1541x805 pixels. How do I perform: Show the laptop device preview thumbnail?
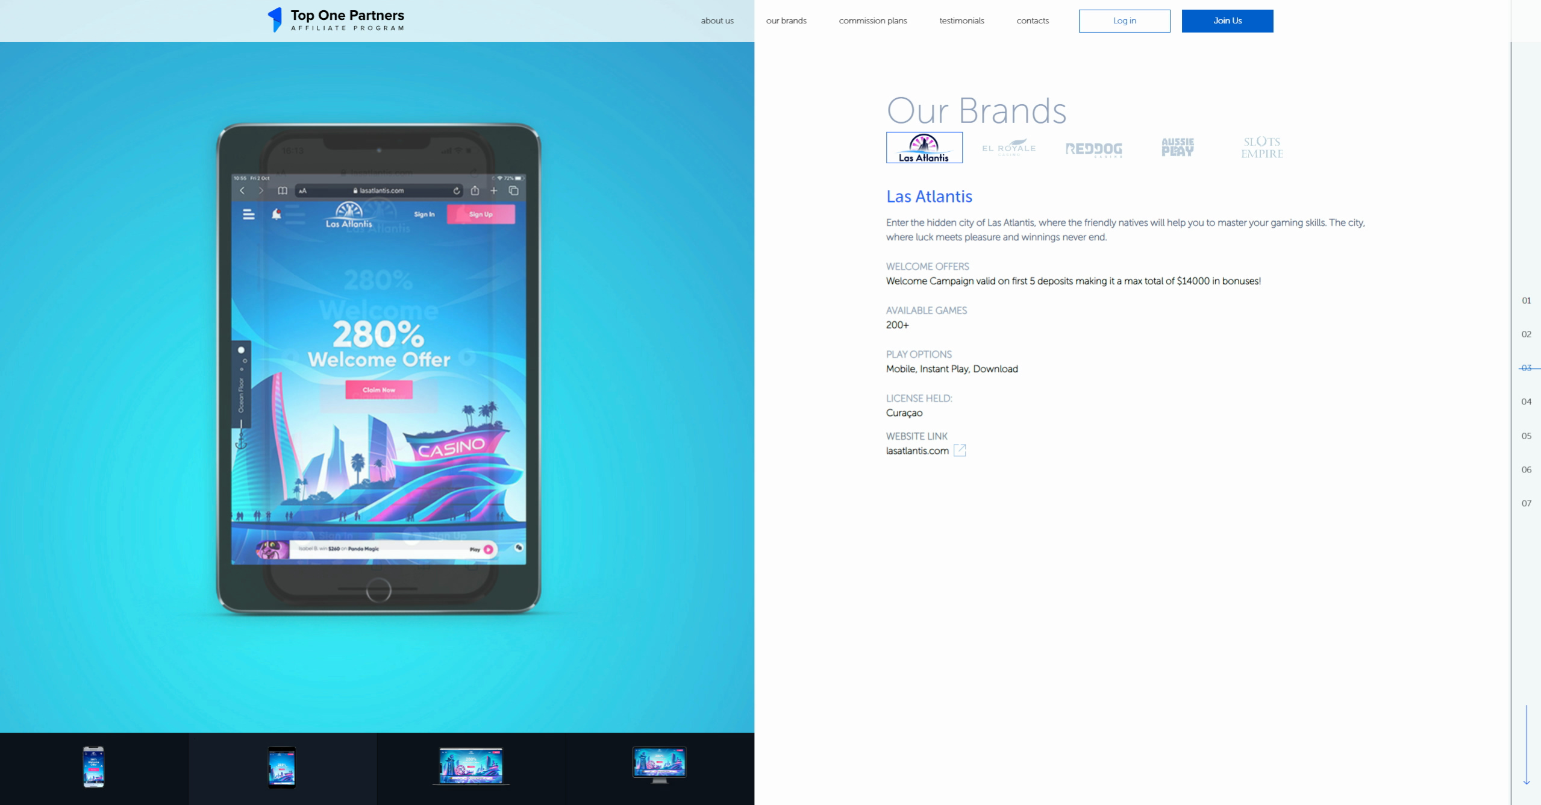click(x=470, y=766)
